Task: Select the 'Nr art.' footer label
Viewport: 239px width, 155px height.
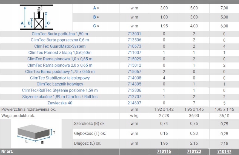Action: 7,151
